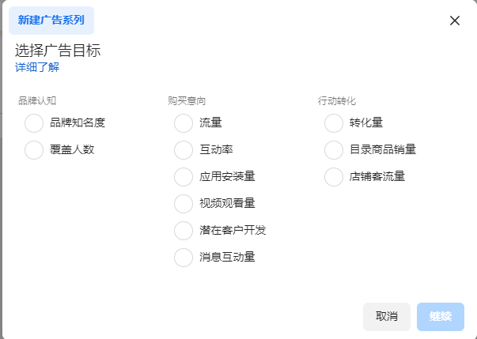Click the 购买意向 category heading
477x339 pixels.
click(x=187, y=101)
